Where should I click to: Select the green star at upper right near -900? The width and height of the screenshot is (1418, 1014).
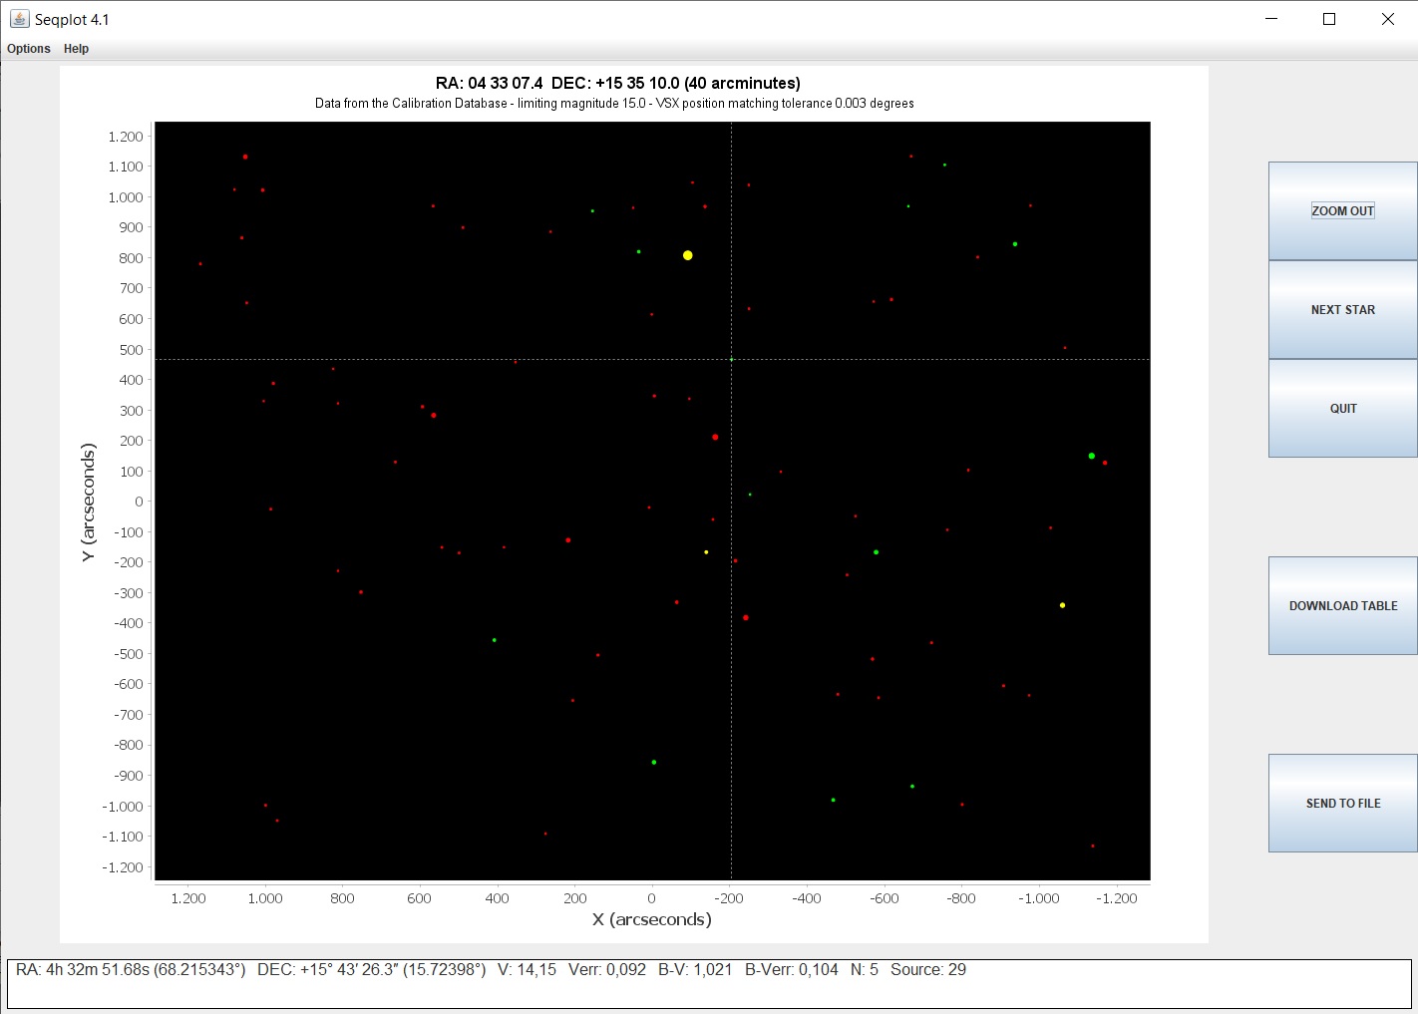[x=1015, y=244]
